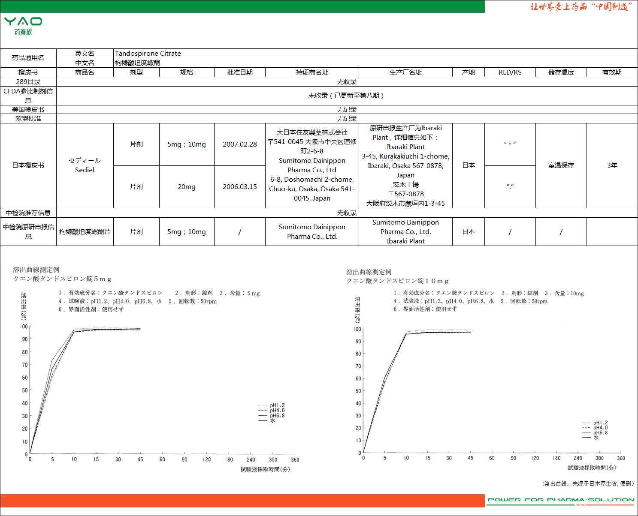Click the 5mg dissolution curve plot

click(162, 390)
